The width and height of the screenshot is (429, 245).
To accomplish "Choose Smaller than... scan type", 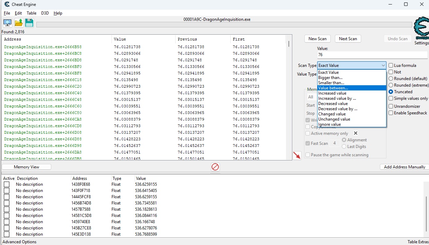I will click(352, 83).
